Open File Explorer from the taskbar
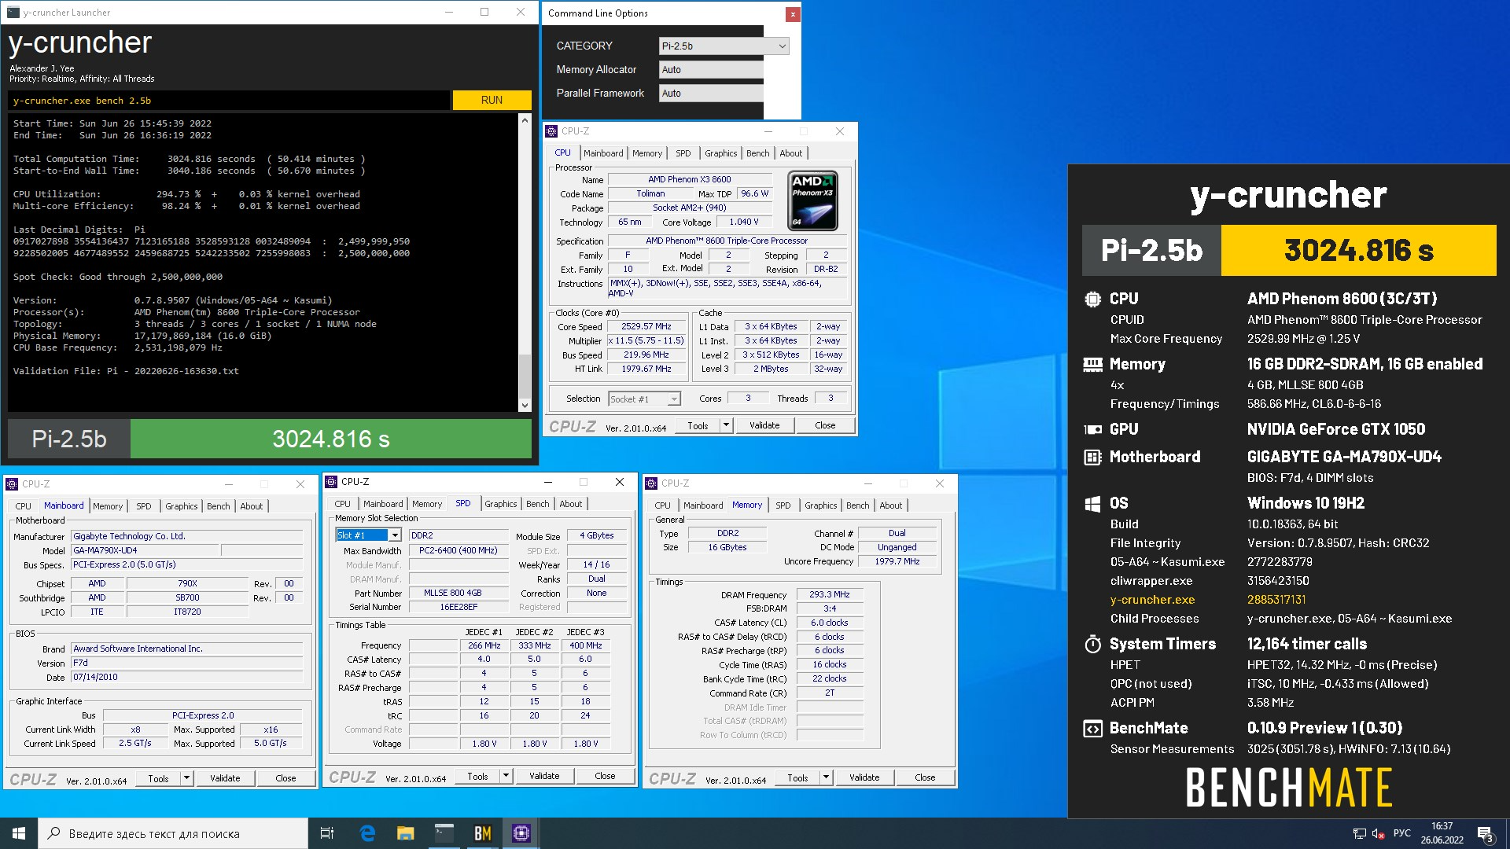This screenshot has height=849, width=1510. (405, 833)
